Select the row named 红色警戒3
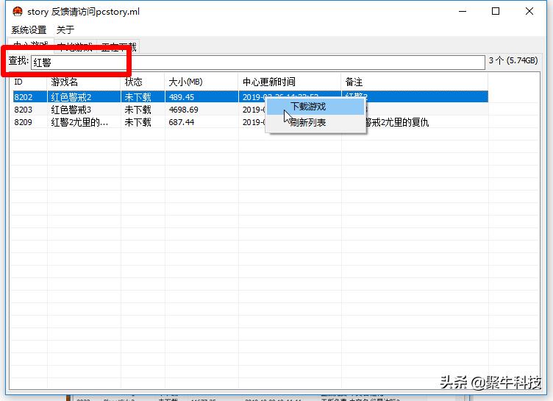 click(251, 110)
